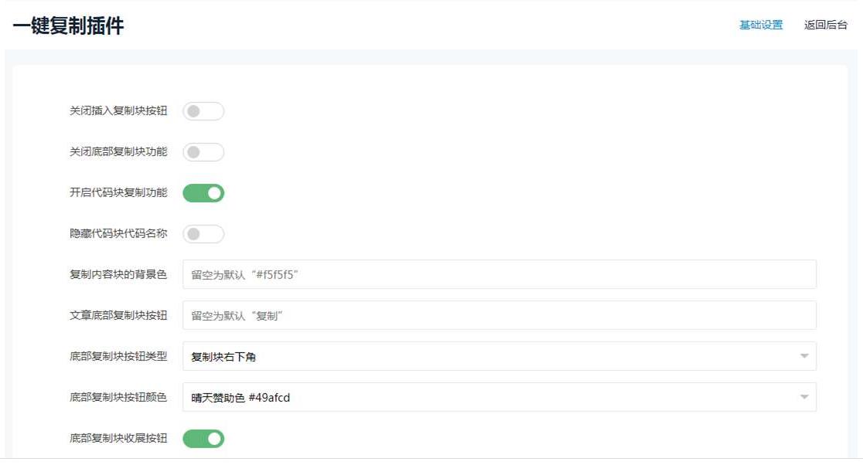863x465 pixels.
Task: Click the 开启代码块复制功能 label text
Action: point(118,192)
